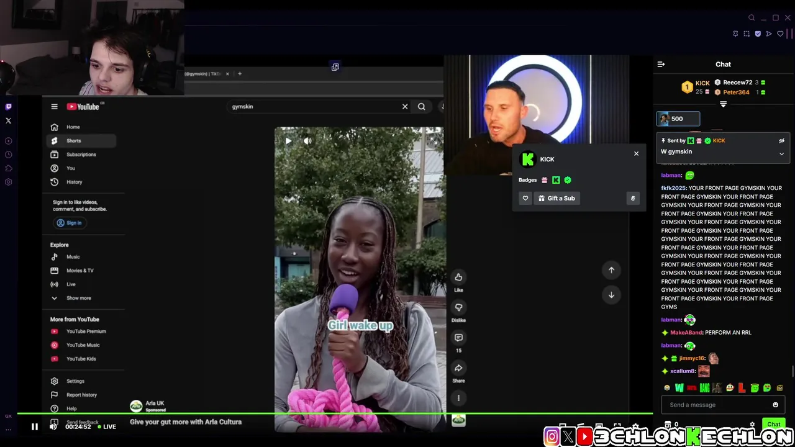Mute user from KICK user card
Viewport: 795px width, 447px height.
click(x=633, y=199)
